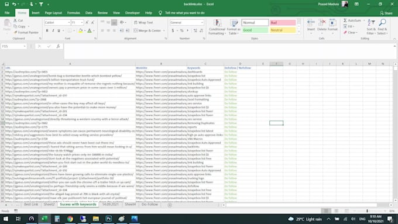Click the Share button

pos(386,13)
